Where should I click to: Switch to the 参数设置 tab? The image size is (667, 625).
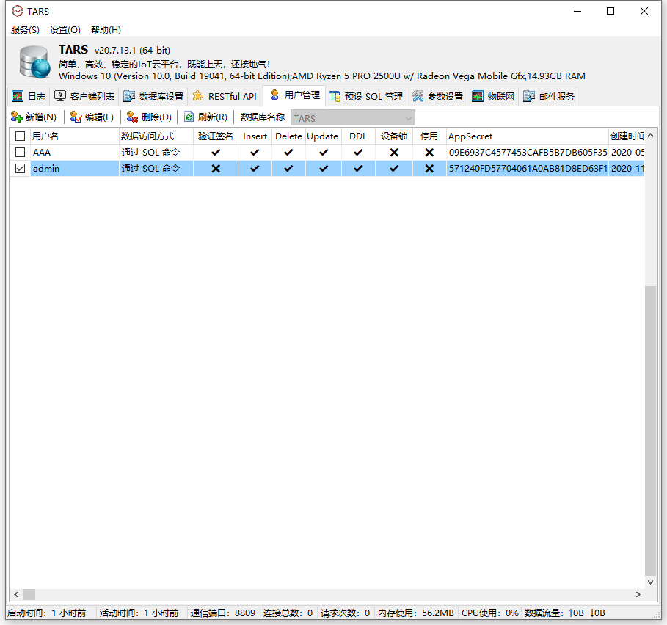pos(438,97)
